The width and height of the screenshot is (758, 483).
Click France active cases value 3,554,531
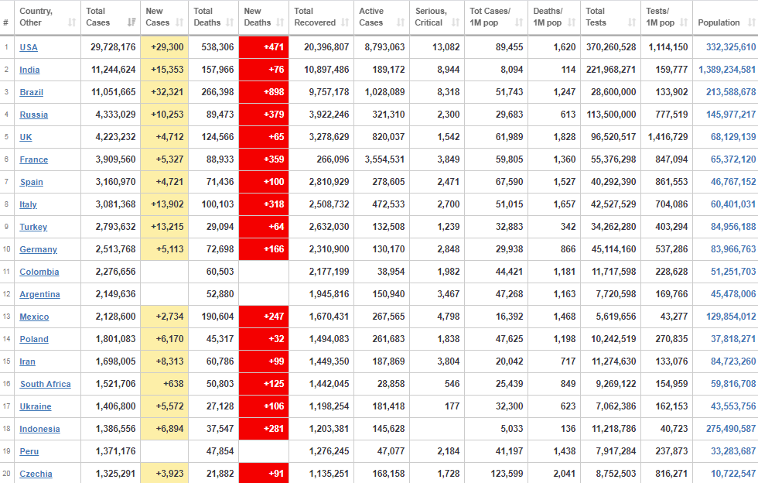(x=385, y=159)
